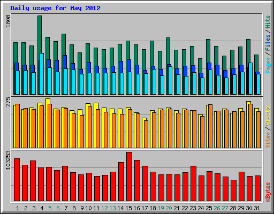Click the yellow Visits bar for day 30
This screenshot has width=274, height=214.
click(248, 125)
